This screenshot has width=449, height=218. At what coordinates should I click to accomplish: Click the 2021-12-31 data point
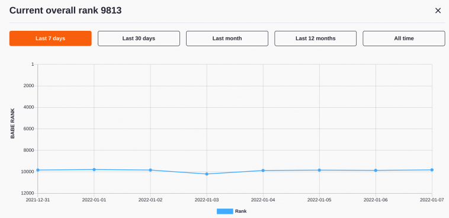pos(38,170)
